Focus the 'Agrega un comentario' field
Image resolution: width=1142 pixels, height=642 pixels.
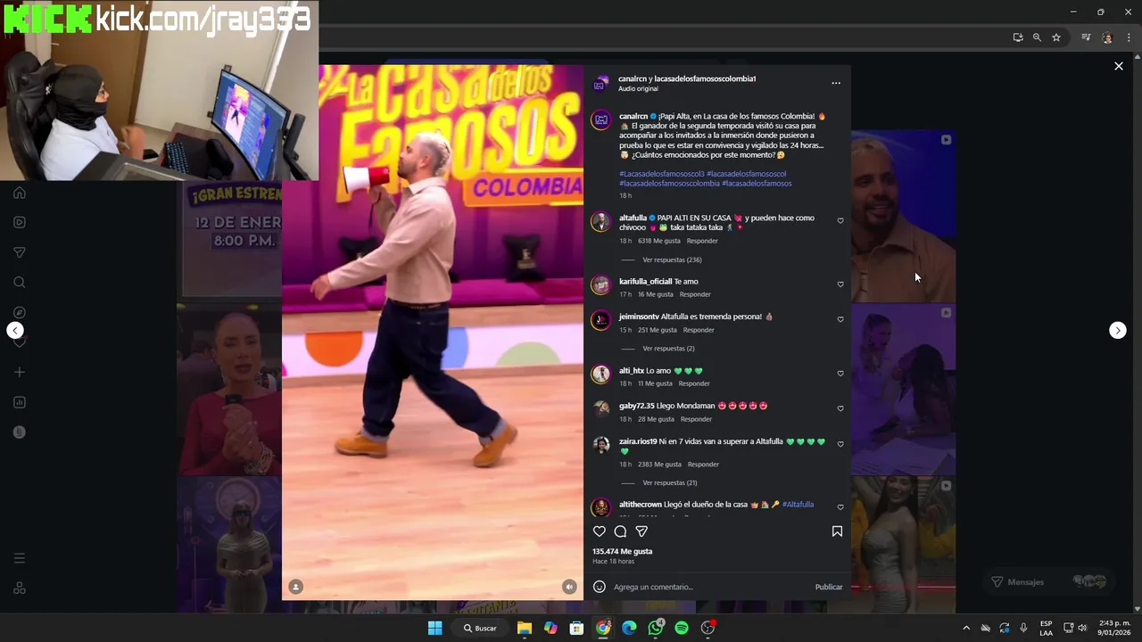point(709,587)
